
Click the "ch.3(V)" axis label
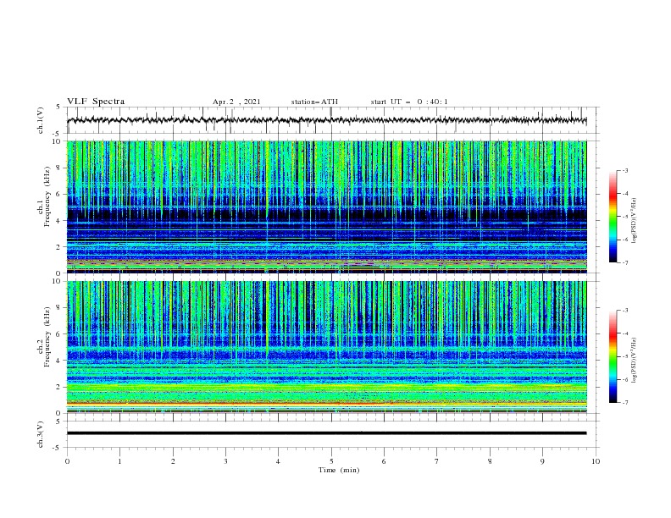pos(41,434)
